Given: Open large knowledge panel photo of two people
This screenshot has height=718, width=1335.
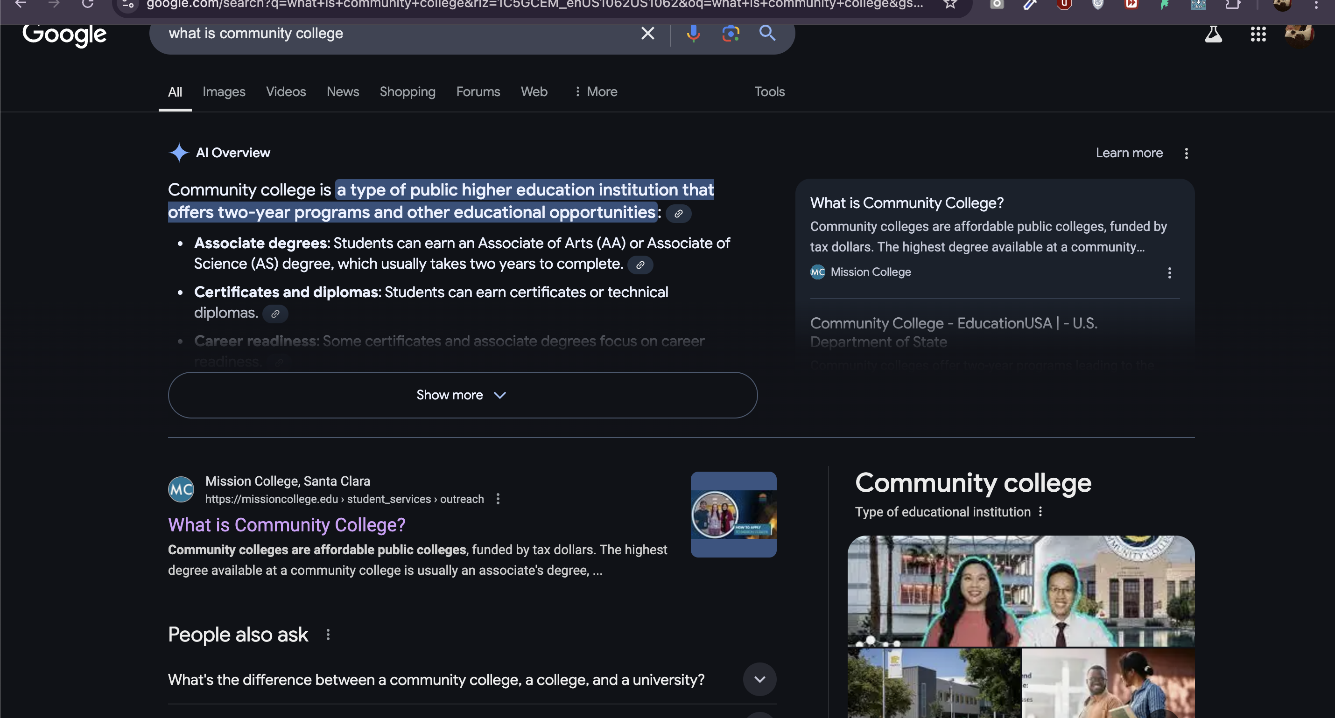Looking at the screenshot, I should (1020, 591).
